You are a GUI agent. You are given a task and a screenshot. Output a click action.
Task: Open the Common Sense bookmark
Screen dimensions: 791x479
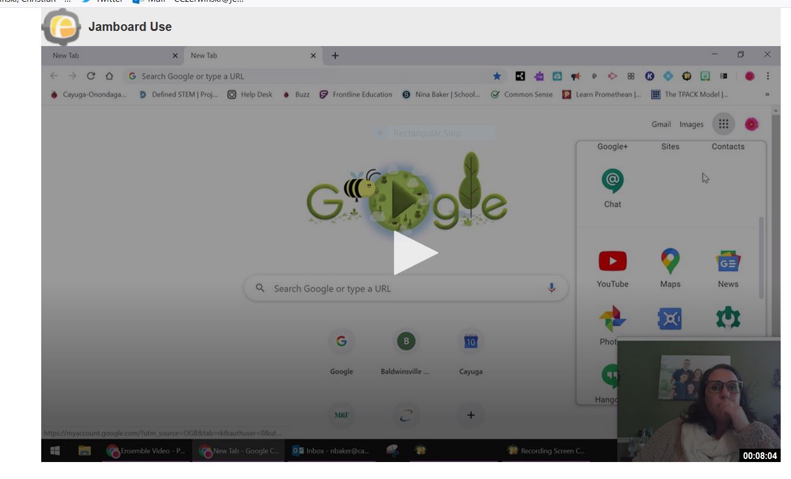pos(522,95)
